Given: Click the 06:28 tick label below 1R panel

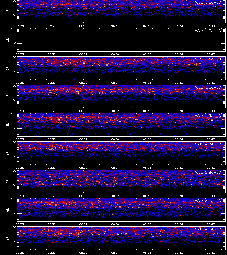Looking at the screenshot, I should [20, 26].
